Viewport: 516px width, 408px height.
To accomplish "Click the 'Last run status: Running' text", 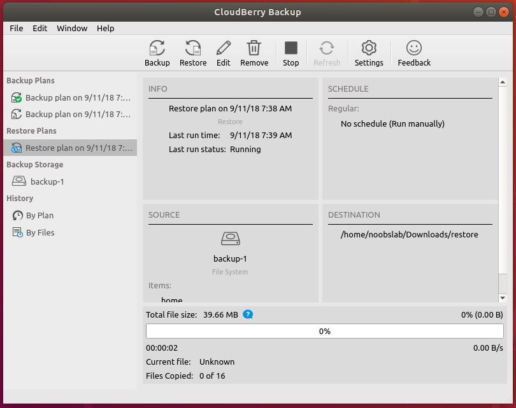I will coord(215,149).
